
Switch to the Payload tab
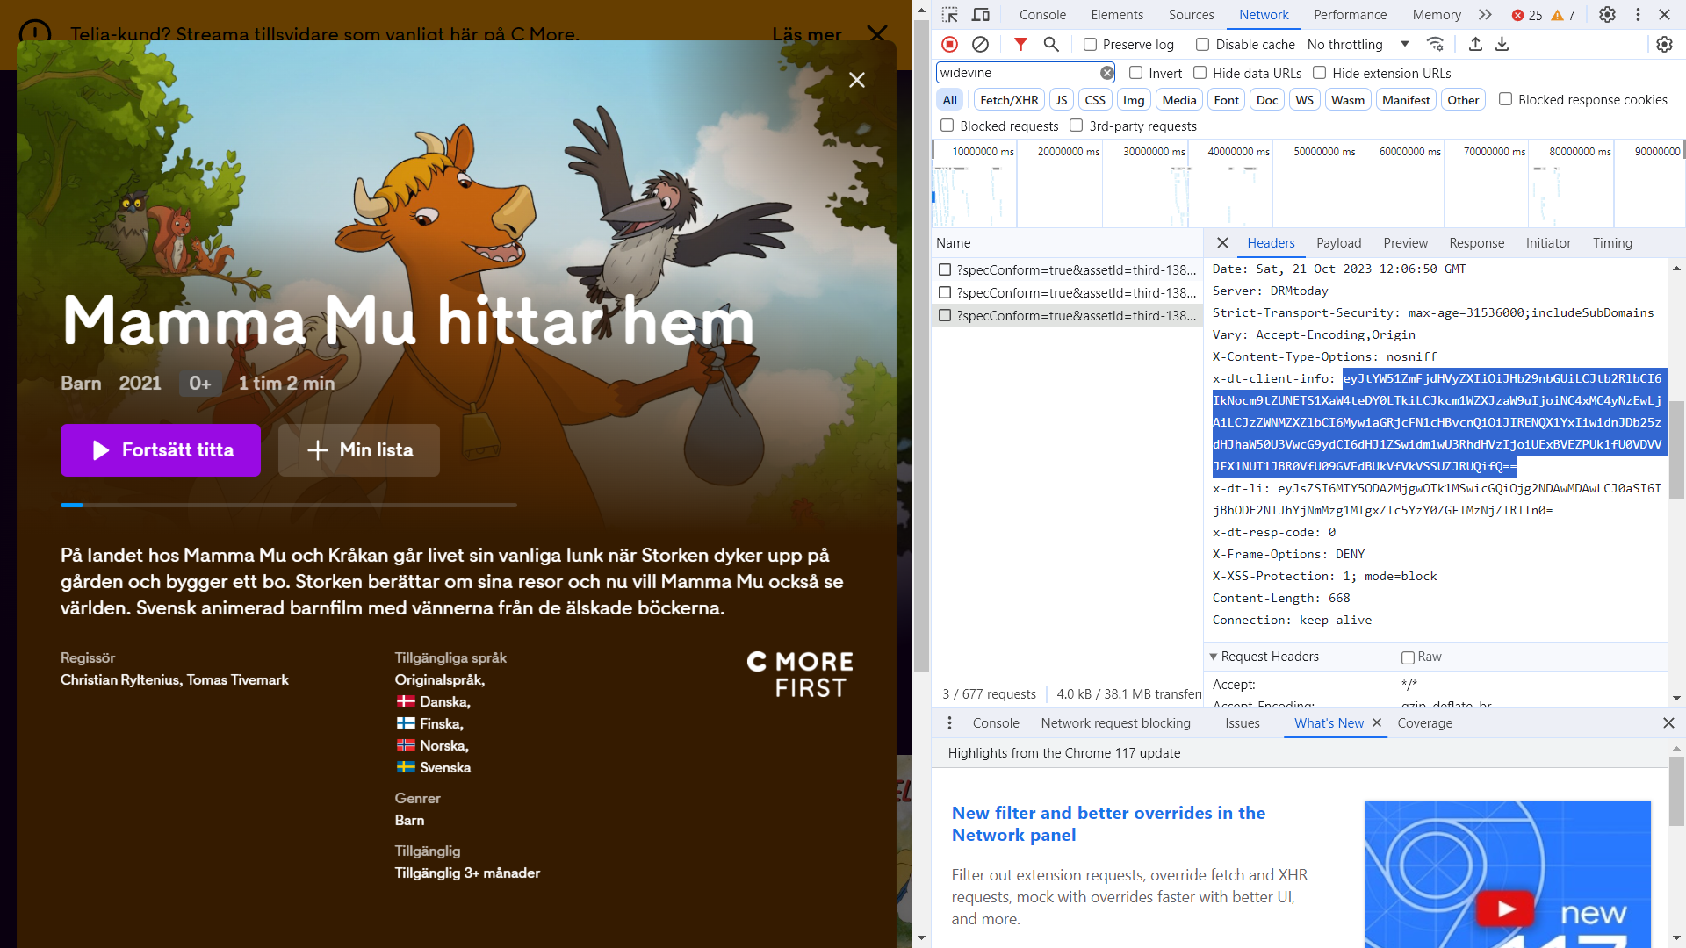tap(1338, 243)
